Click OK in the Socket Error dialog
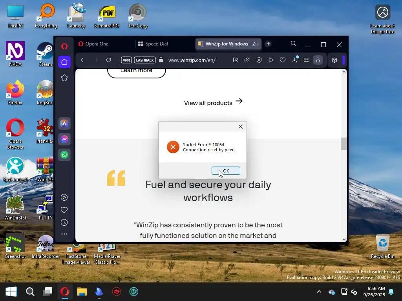 pos(226,171)
